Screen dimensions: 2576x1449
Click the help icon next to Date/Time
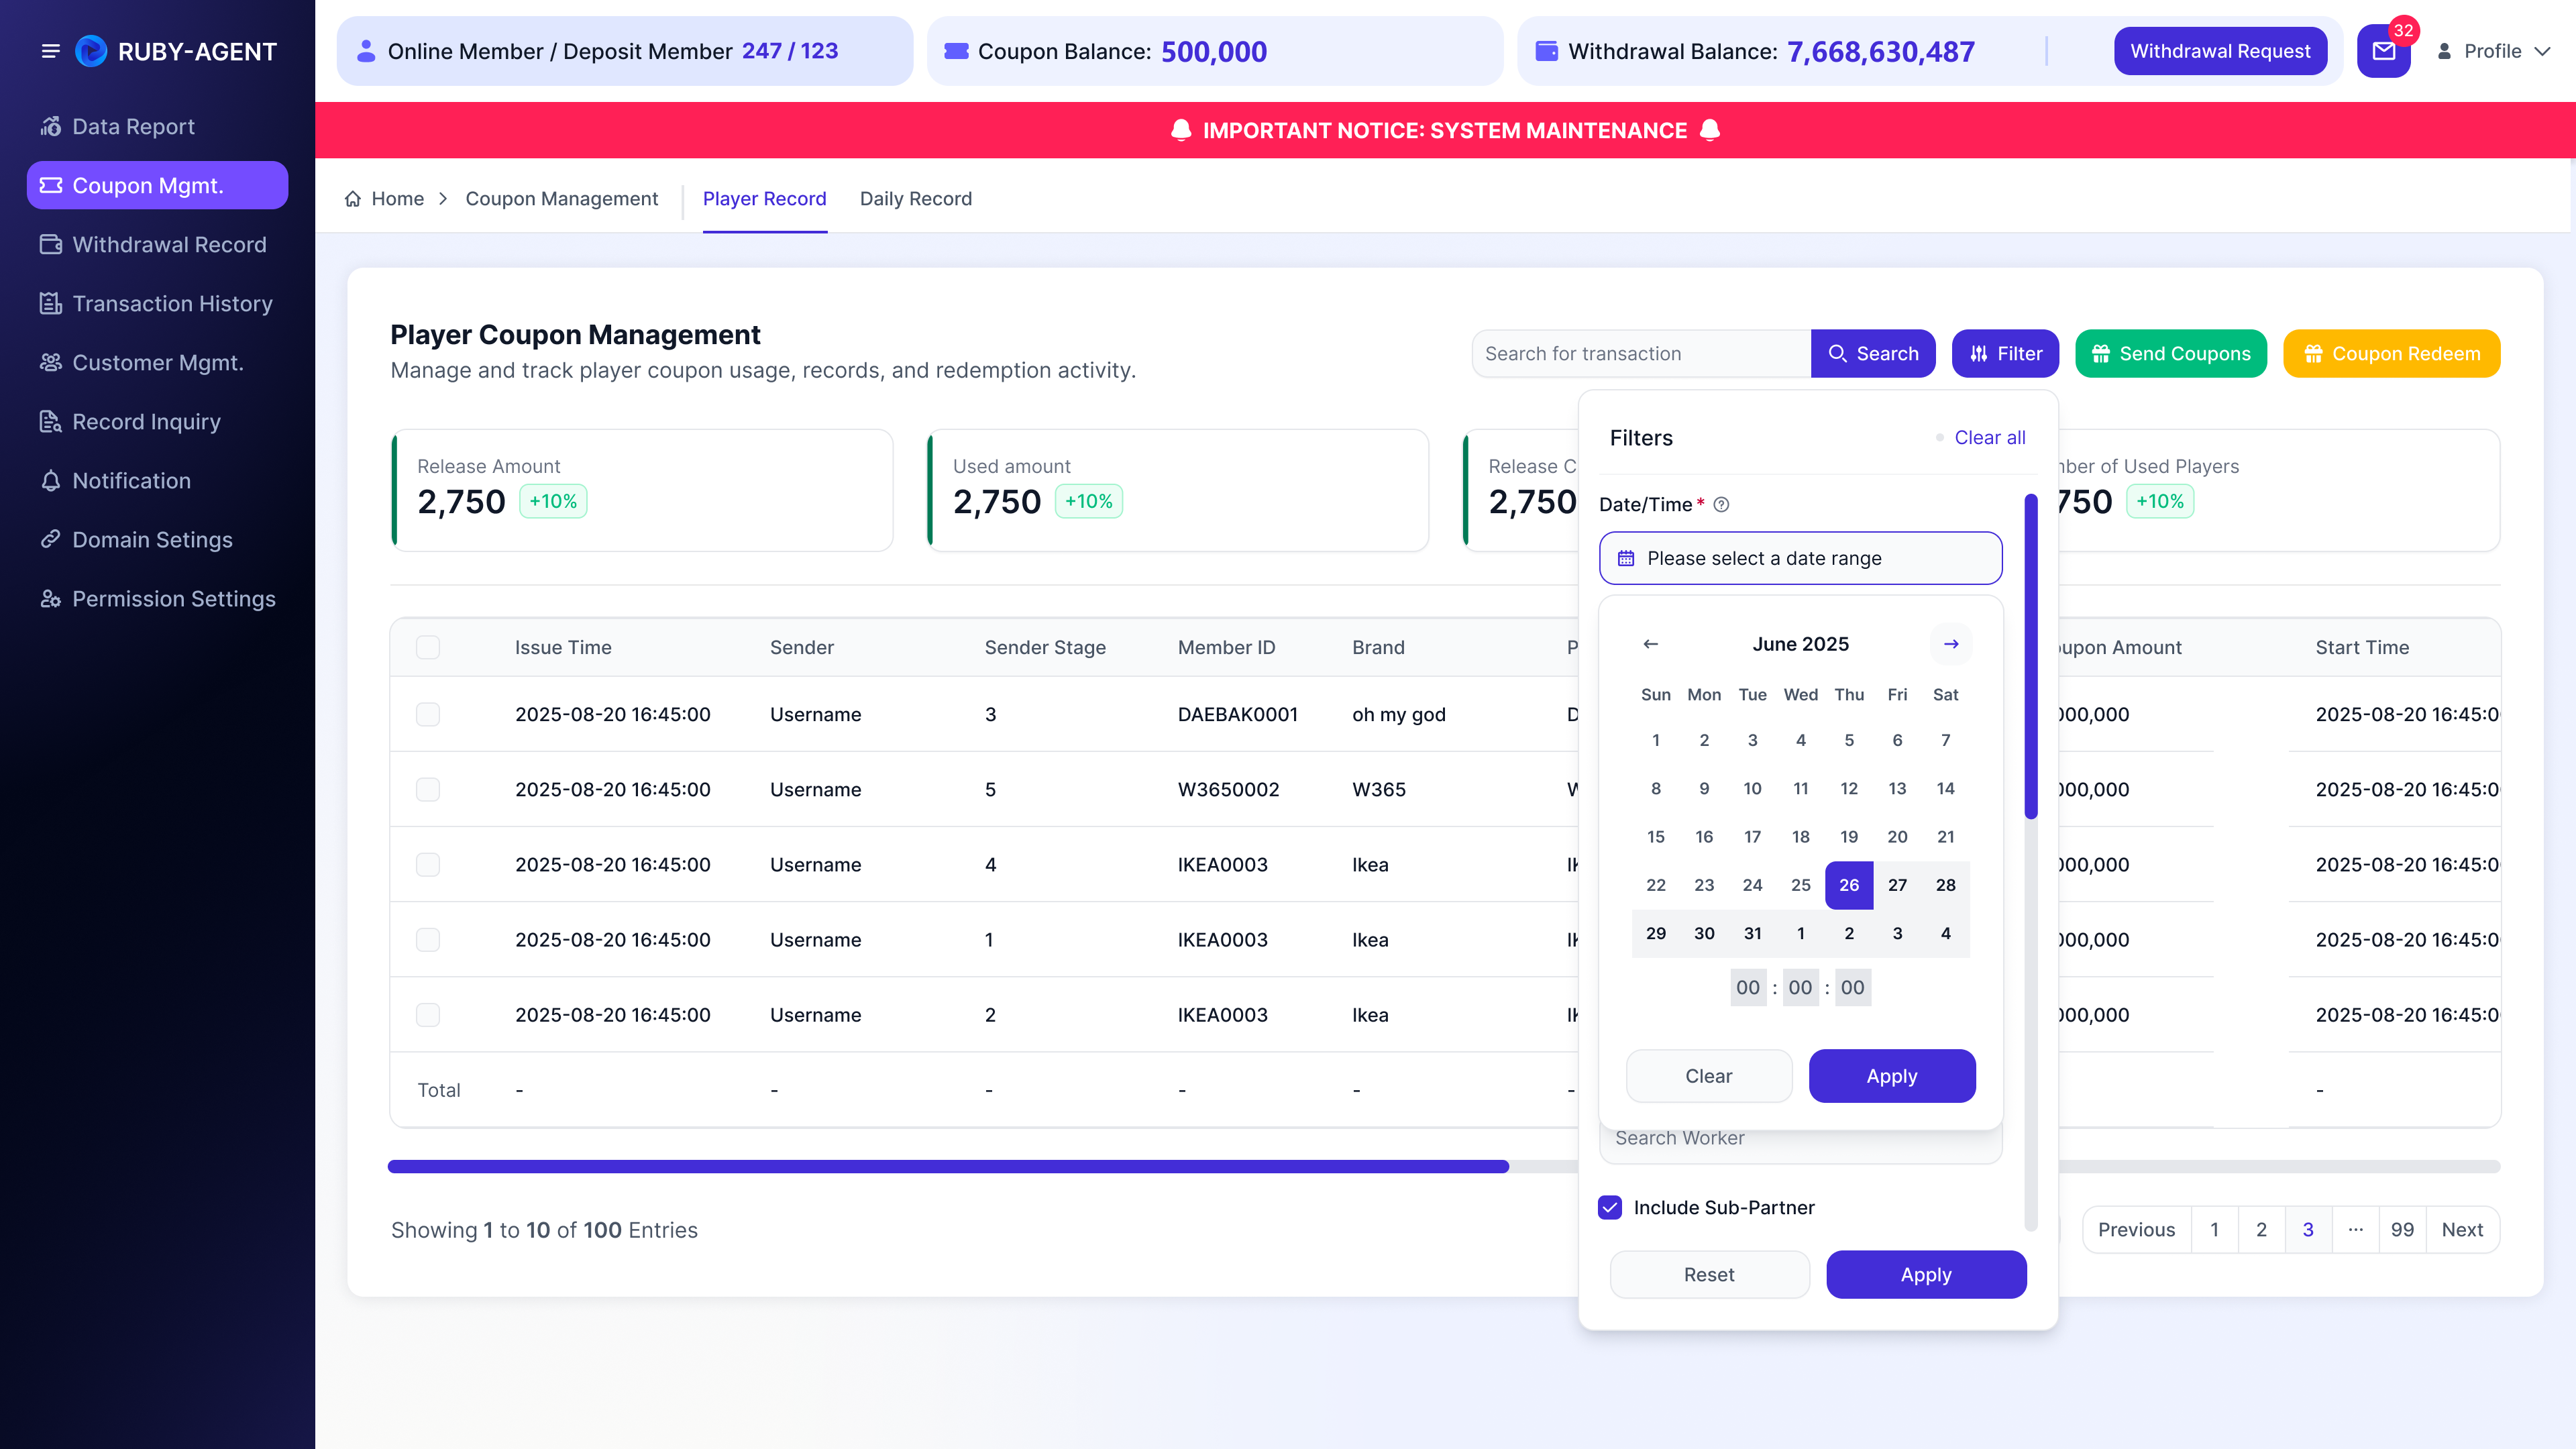(1721, 505)
